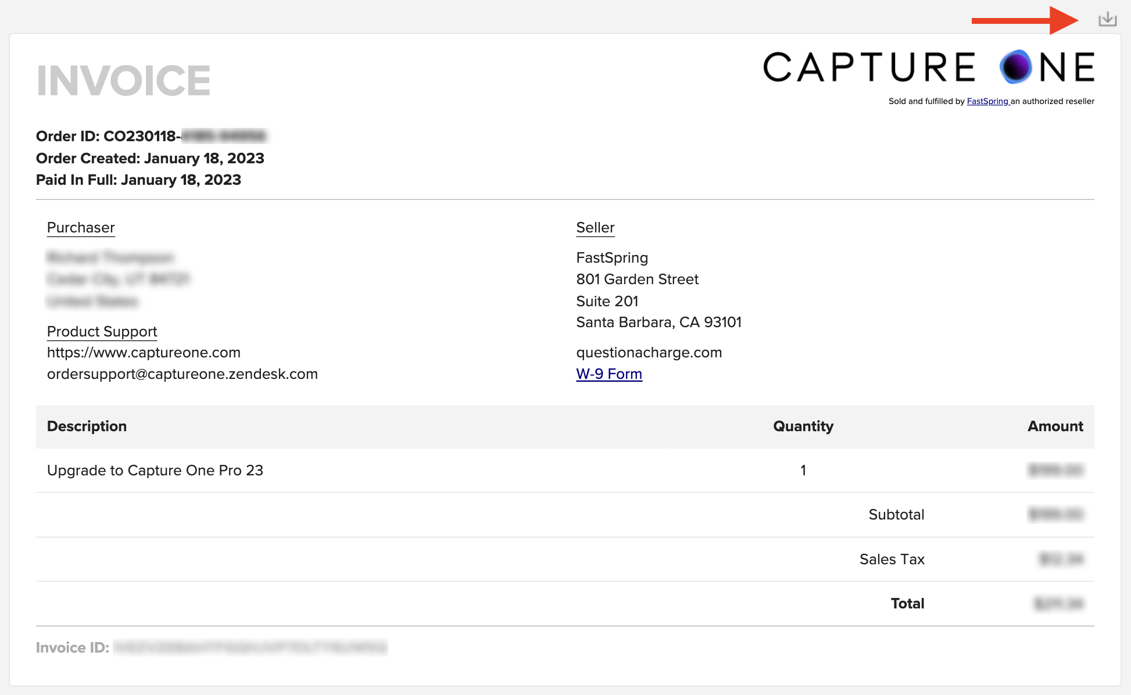Click the Capture One logo
The image size is (1131, 695).
(x=929, y=67)
